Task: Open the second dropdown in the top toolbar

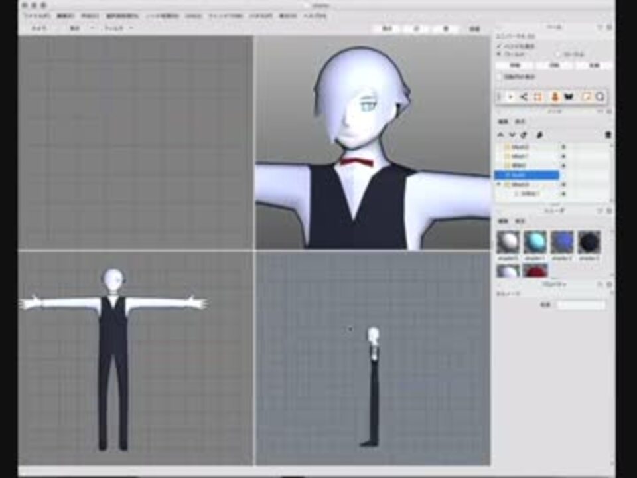Action: click(82, 29)
